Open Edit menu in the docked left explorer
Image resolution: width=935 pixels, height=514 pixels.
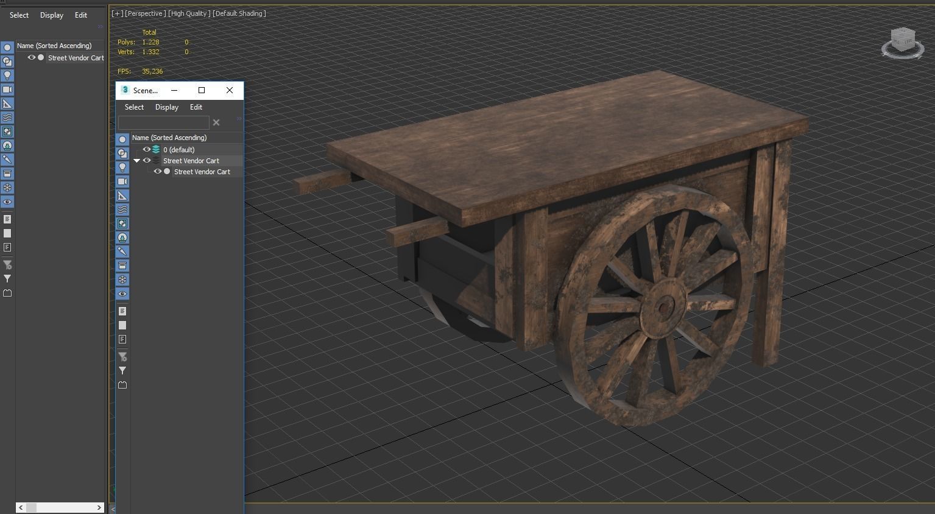pyautogui.click(x=81, y=15)
